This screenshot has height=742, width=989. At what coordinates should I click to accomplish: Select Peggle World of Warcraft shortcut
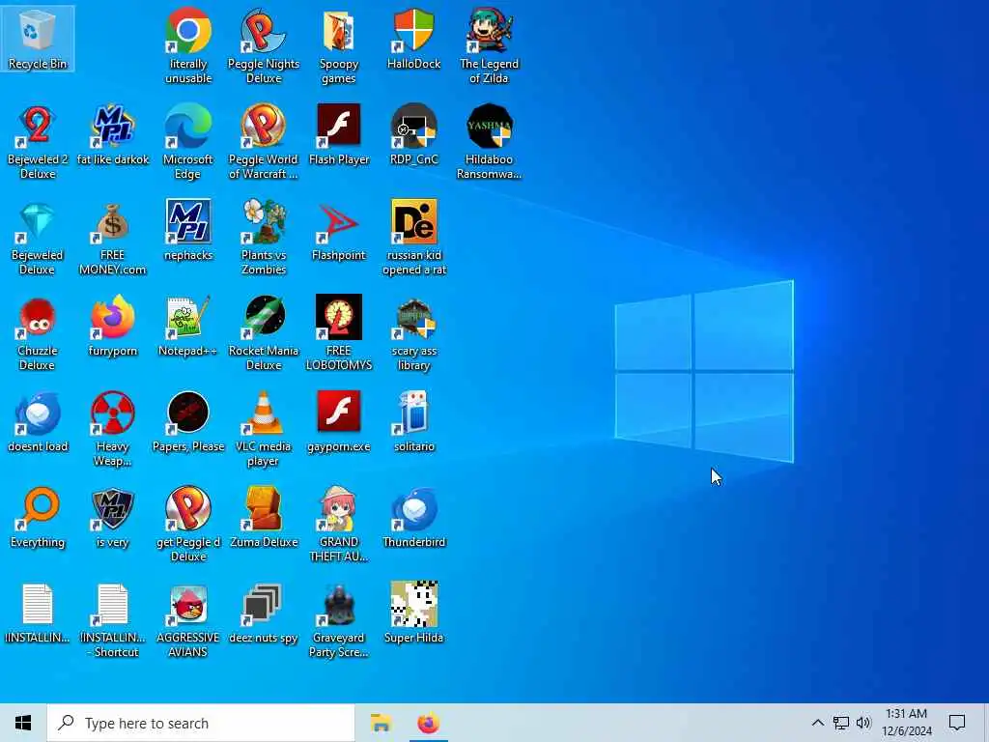tap(263, 142)
